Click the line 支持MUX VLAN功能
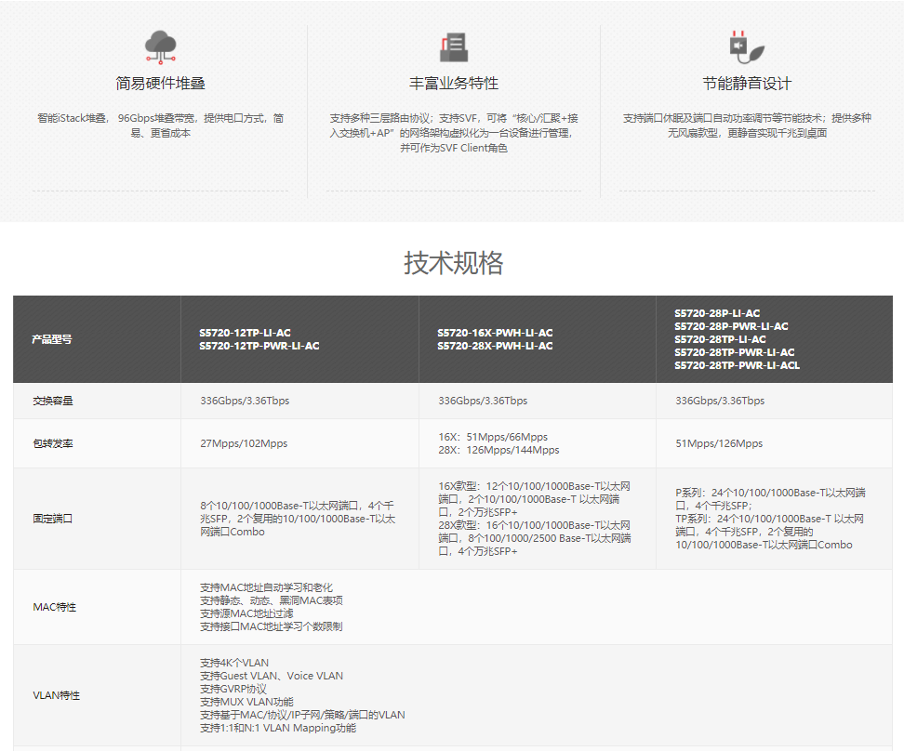This screenshot has height=751, width=904. tap(246, 702)
